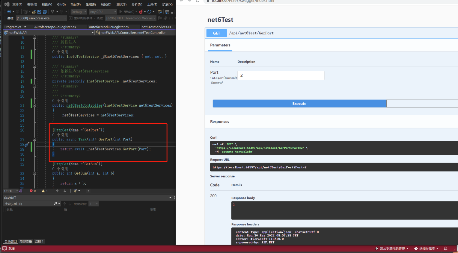Viewport: 458px width, 253px height.
Task: Click the screwdriver quick actions icon at line 28
Action: click(27, 144)
